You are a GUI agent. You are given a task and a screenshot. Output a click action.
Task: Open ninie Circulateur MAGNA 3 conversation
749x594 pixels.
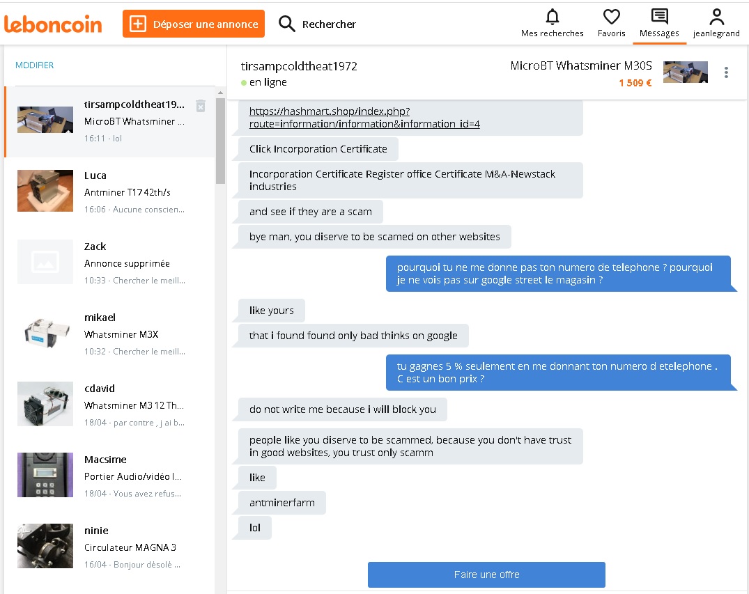click(x=110, y=547)
